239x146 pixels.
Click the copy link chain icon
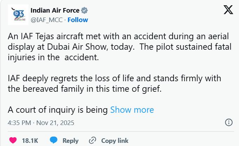pyautogui.click(x=93, y=140)
